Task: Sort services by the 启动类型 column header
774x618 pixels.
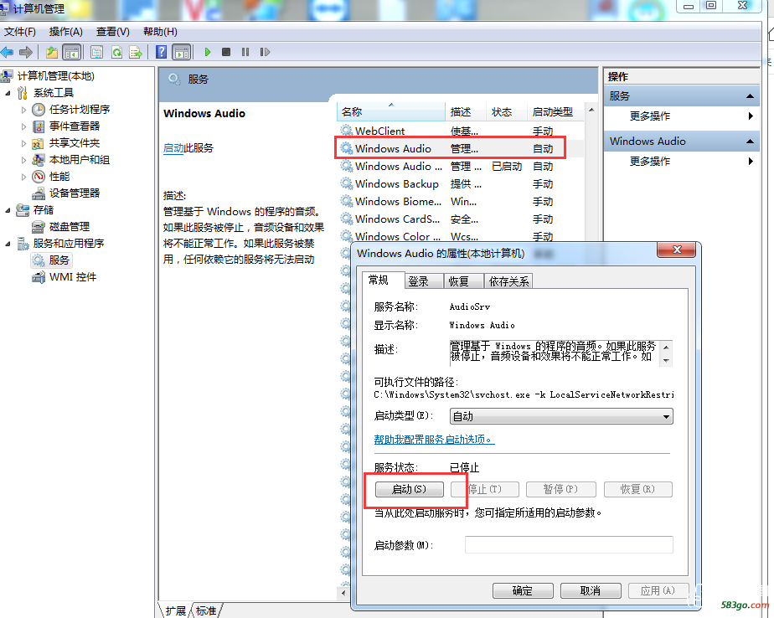Action: pos(555,112)
